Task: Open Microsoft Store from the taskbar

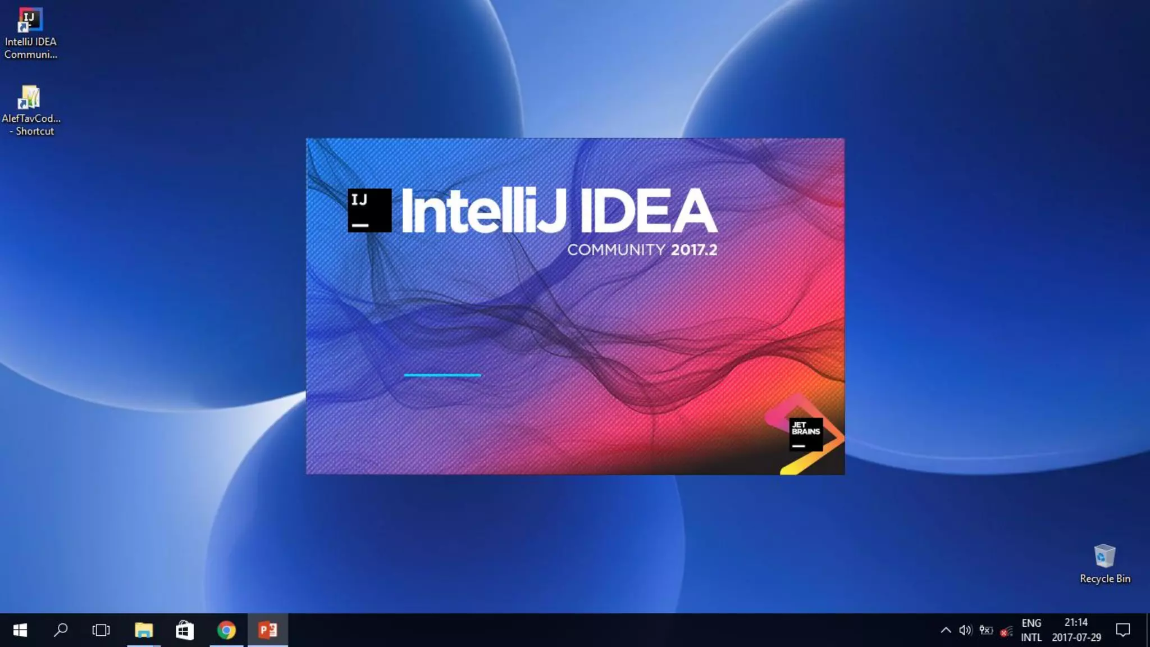Action: click(x=185, y=630)
